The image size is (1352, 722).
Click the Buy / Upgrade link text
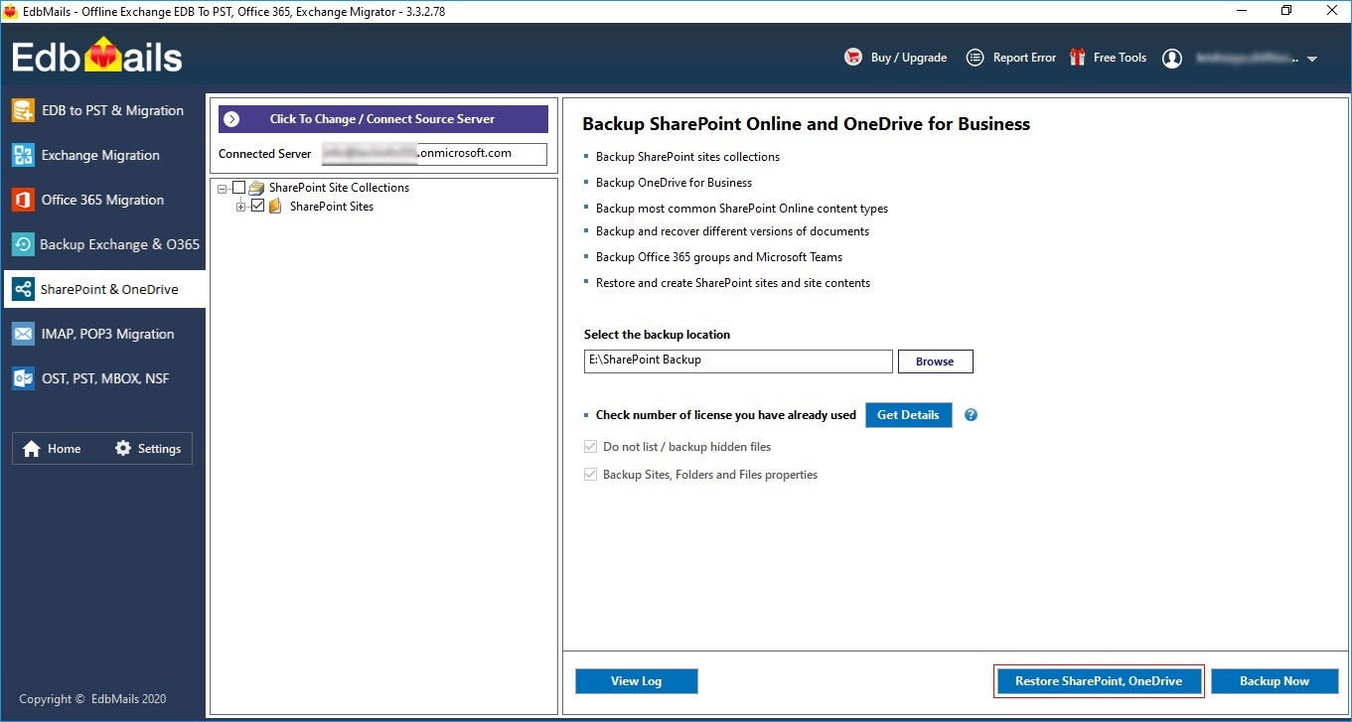click(x=909, y=58)
